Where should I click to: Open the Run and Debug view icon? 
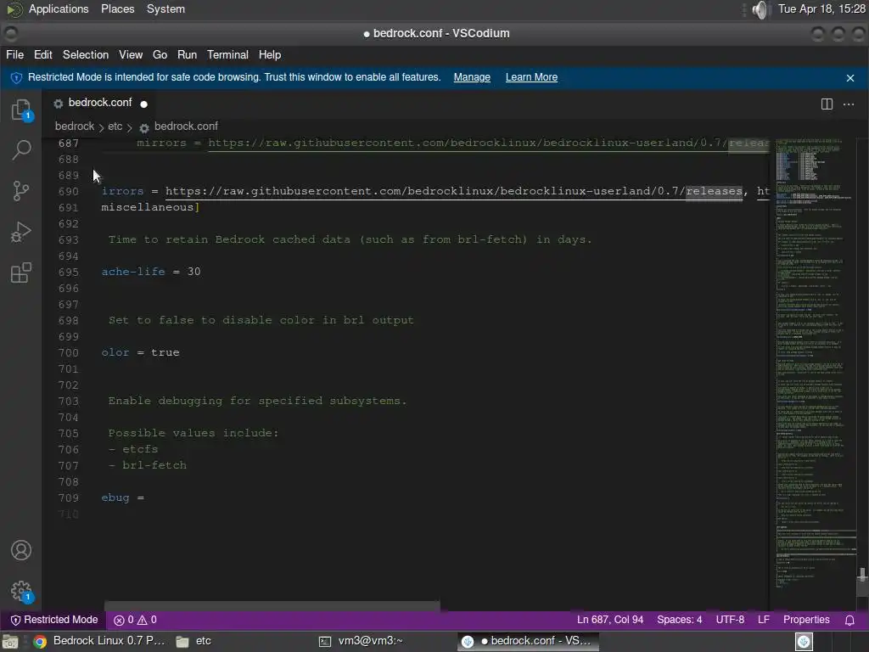[x=21, y=232]
